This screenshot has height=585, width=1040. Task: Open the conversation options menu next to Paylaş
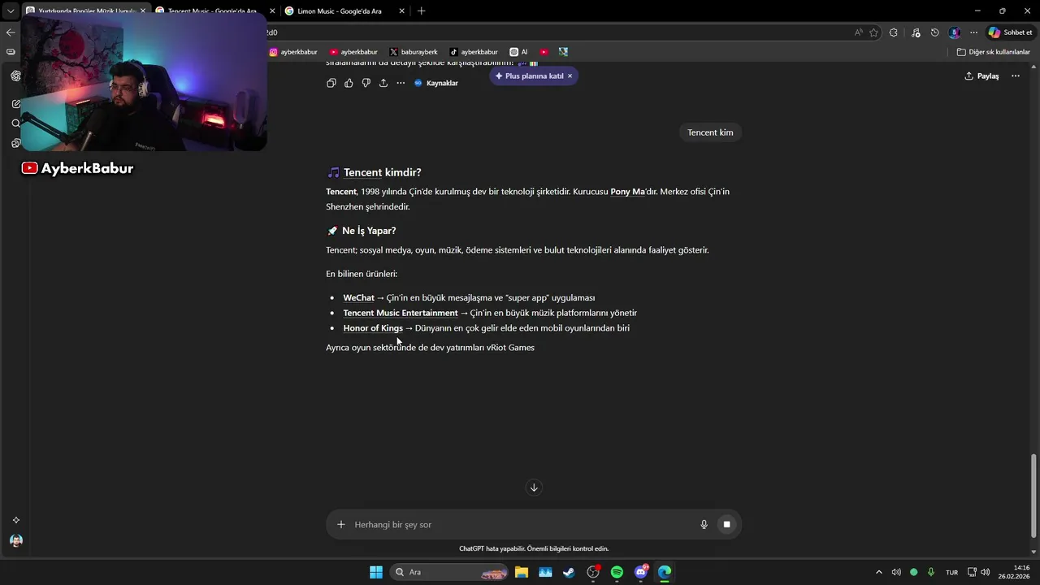[1016, 76]
